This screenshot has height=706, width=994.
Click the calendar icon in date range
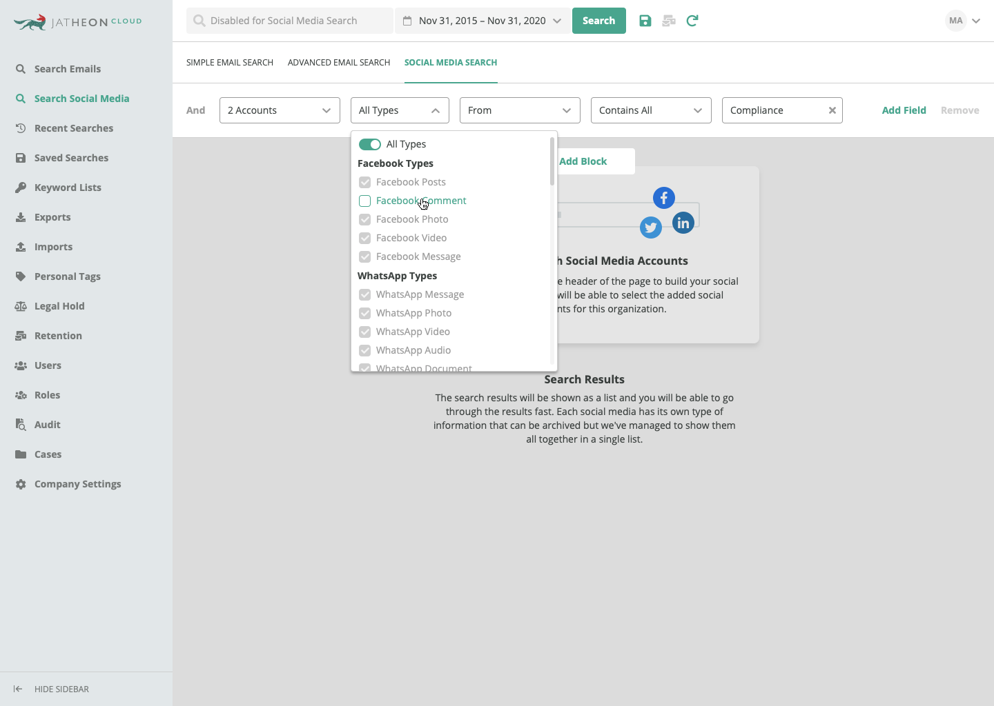pos(408,21)
